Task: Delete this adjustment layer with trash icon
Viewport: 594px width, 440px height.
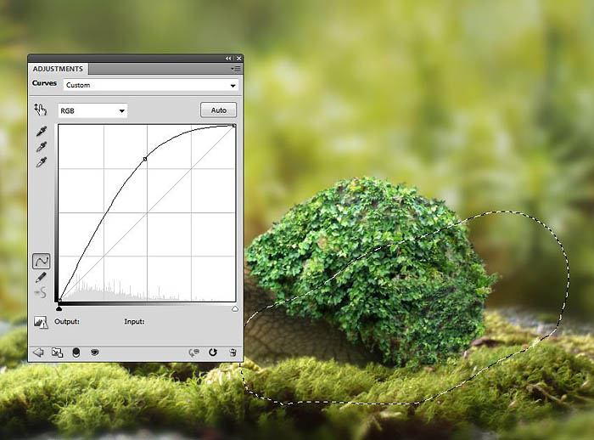Action: (x=233, y=352)
